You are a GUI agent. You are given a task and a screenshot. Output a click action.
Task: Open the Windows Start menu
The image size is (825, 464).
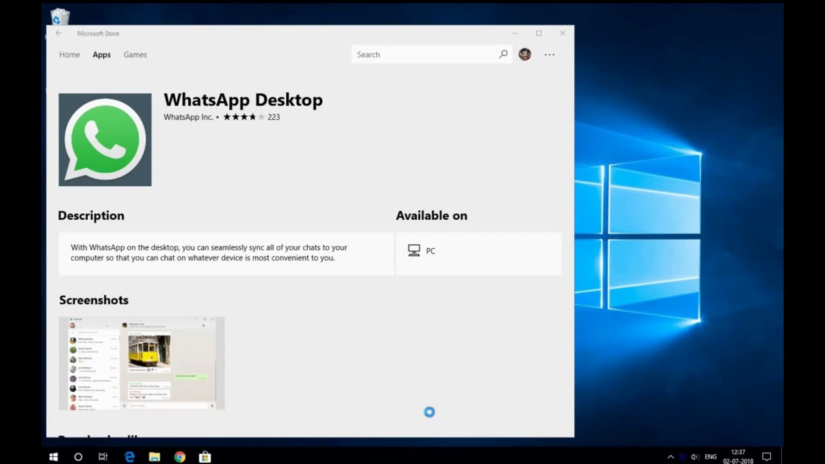tap(53, 457)
